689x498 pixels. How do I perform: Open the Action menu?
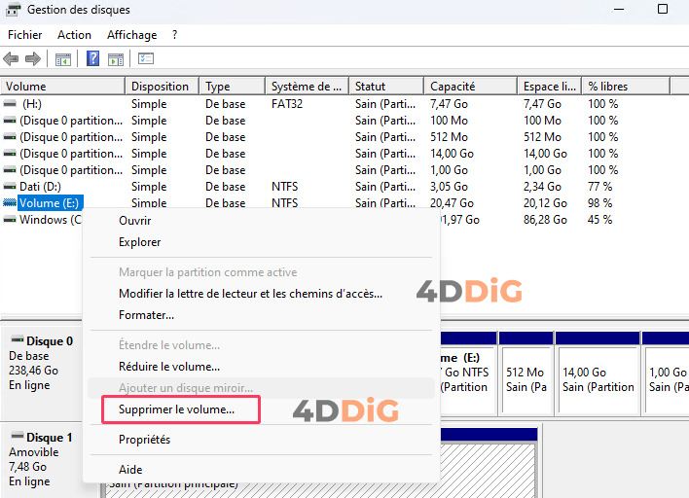(74, 35)
